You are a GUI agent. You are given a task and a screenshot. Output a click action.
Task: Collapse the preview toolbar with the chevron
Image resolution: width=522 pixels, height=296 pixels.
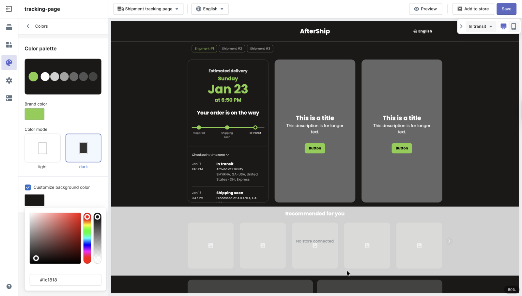pyautogui.click(x=461, y=26)
